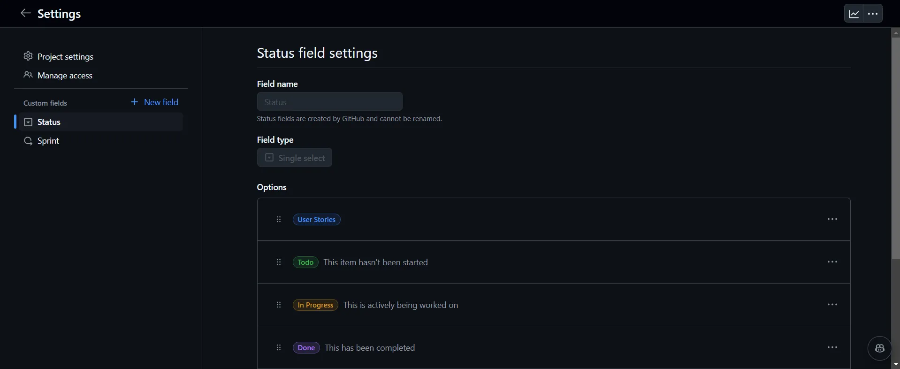The width and height of the screenshot is (900, 369).
Task: Click the User Stories label
Action: (x=317, y=219)
